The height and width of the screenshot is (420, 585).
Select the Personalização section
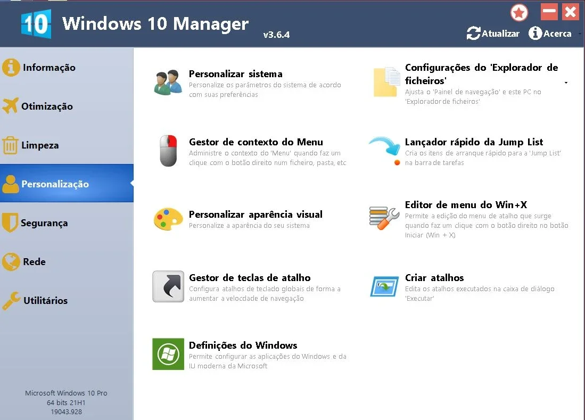tap(67, 184)
